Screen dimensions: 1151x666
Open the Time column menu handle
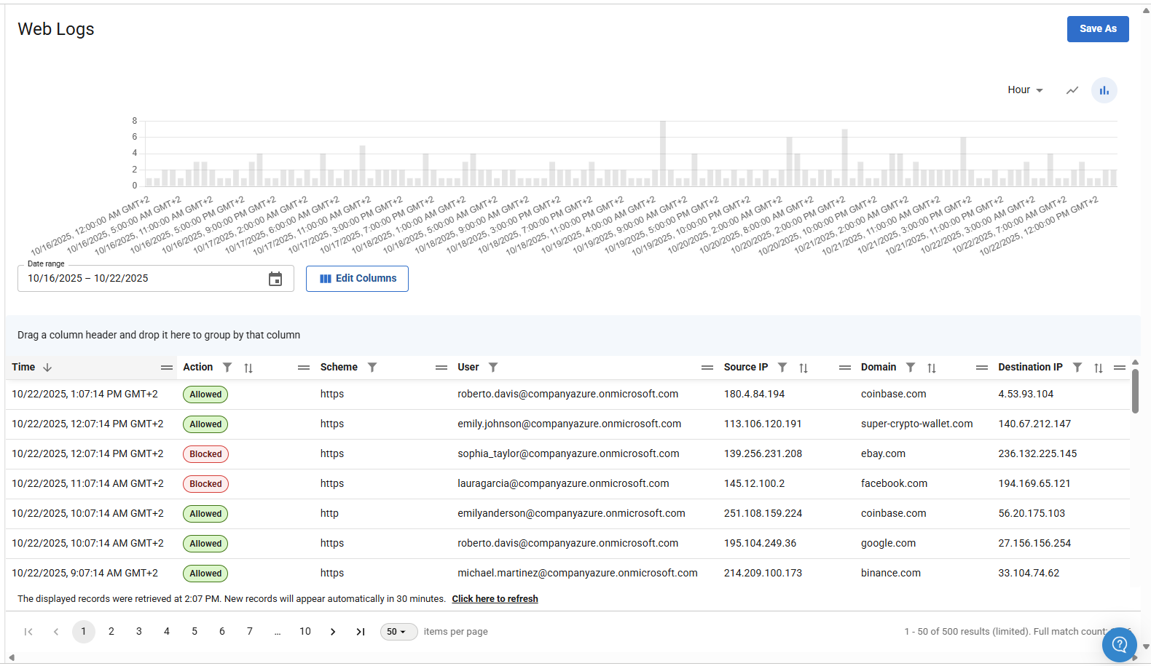click(x=167, y=368)
